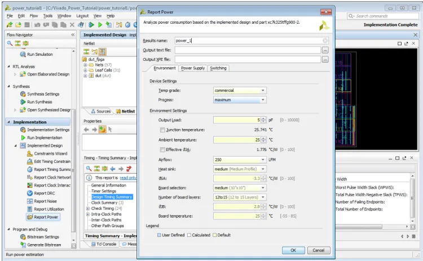
Task: Click the Run Synthesis green arrow icon
Action: point(23,102)
